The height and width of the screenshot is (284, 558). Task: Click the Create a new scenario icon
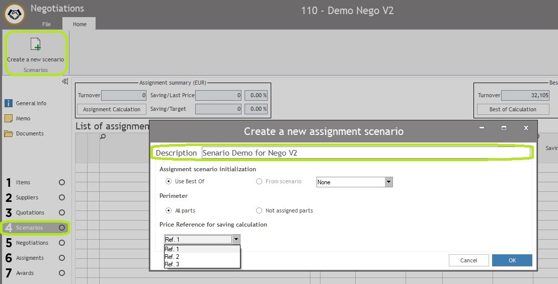pyautogui.click(x=35, y=45)
